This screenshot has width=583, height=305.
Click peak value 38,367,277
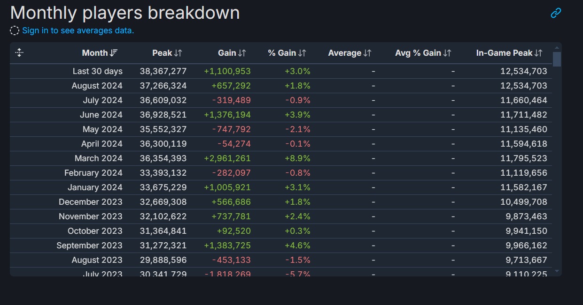pyautogui.click(x=163, y=71)
